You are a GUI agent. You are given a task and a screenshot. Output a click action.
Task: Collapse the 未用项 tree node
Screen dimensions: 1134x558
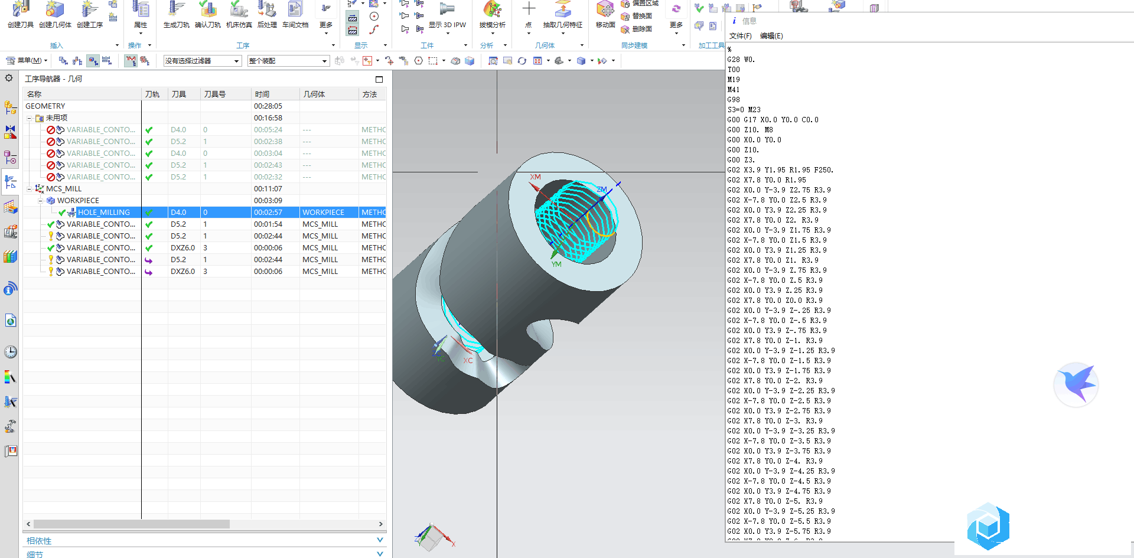coord(29,118)
